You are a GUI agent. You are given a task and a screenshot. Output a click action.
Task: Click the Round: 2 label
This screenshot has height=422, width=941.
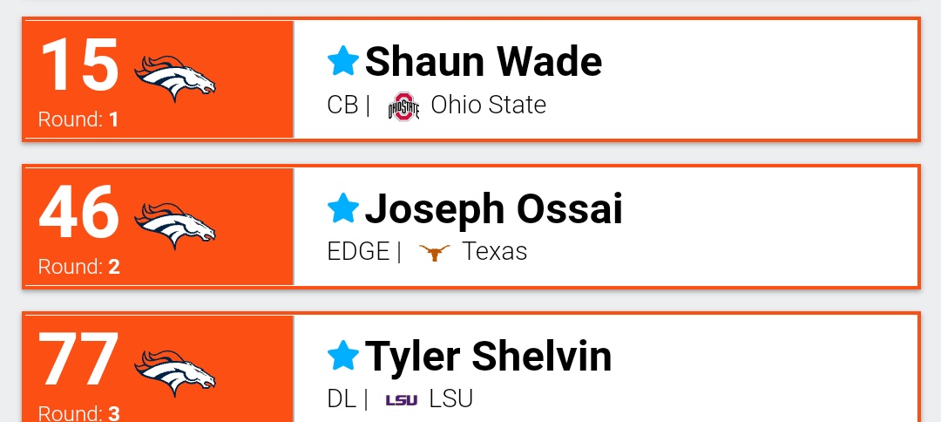[x=78, y=266]
